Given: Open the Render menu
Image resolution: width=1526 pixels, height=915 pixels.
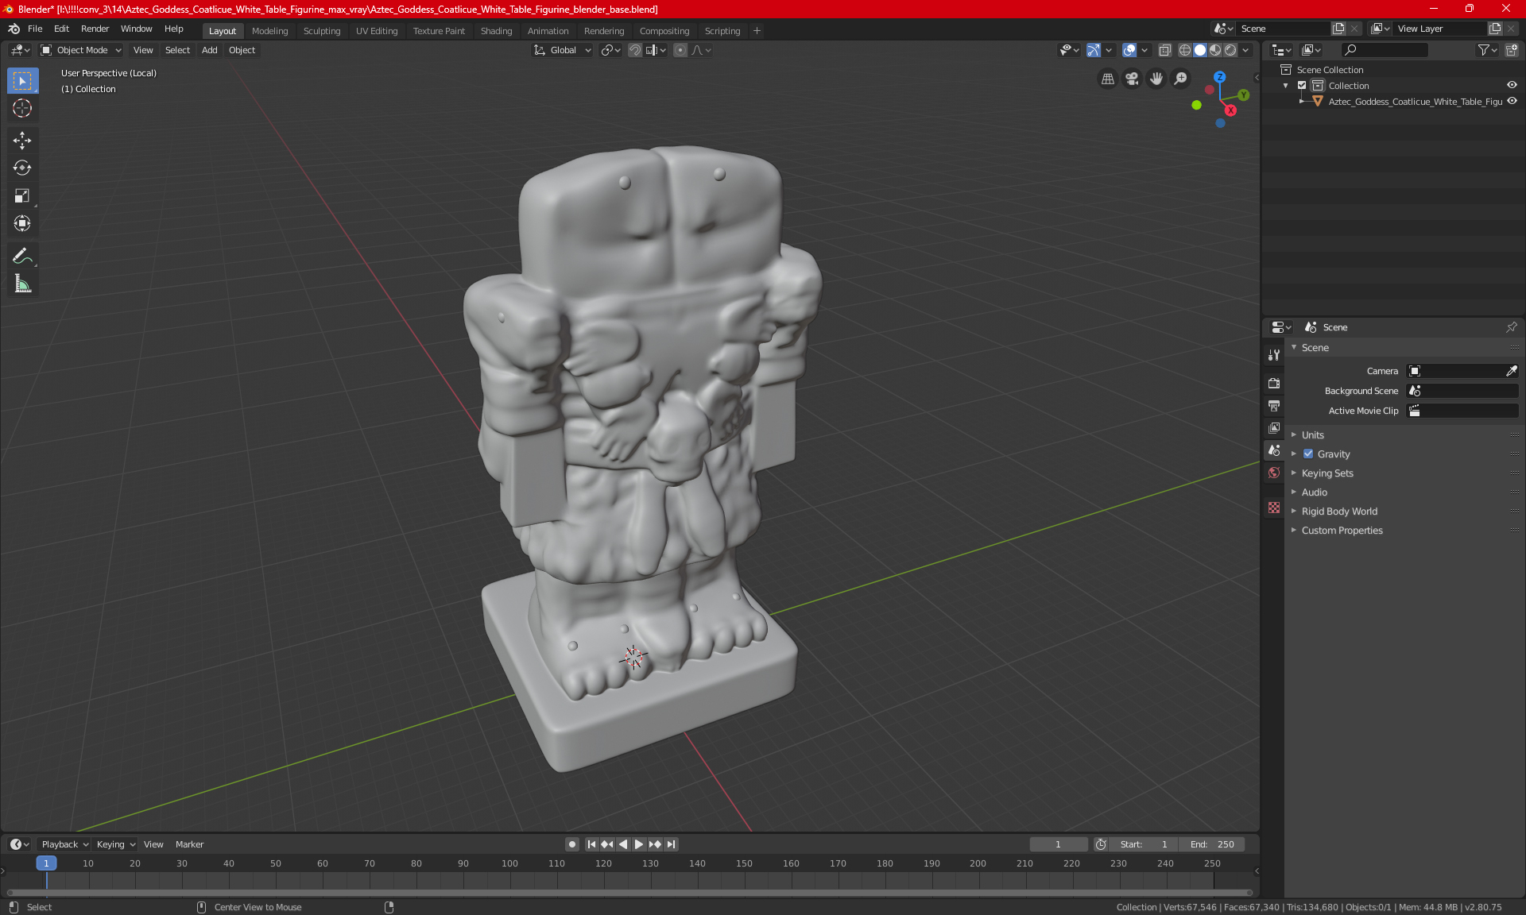Looking at the screenshot, I should 95,29.
